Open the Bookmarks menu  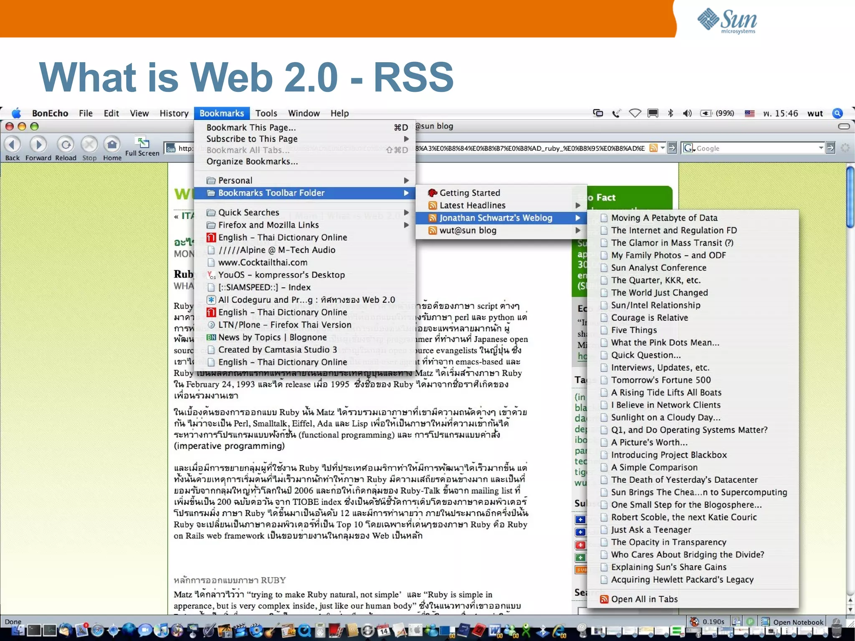pos(222,113)
